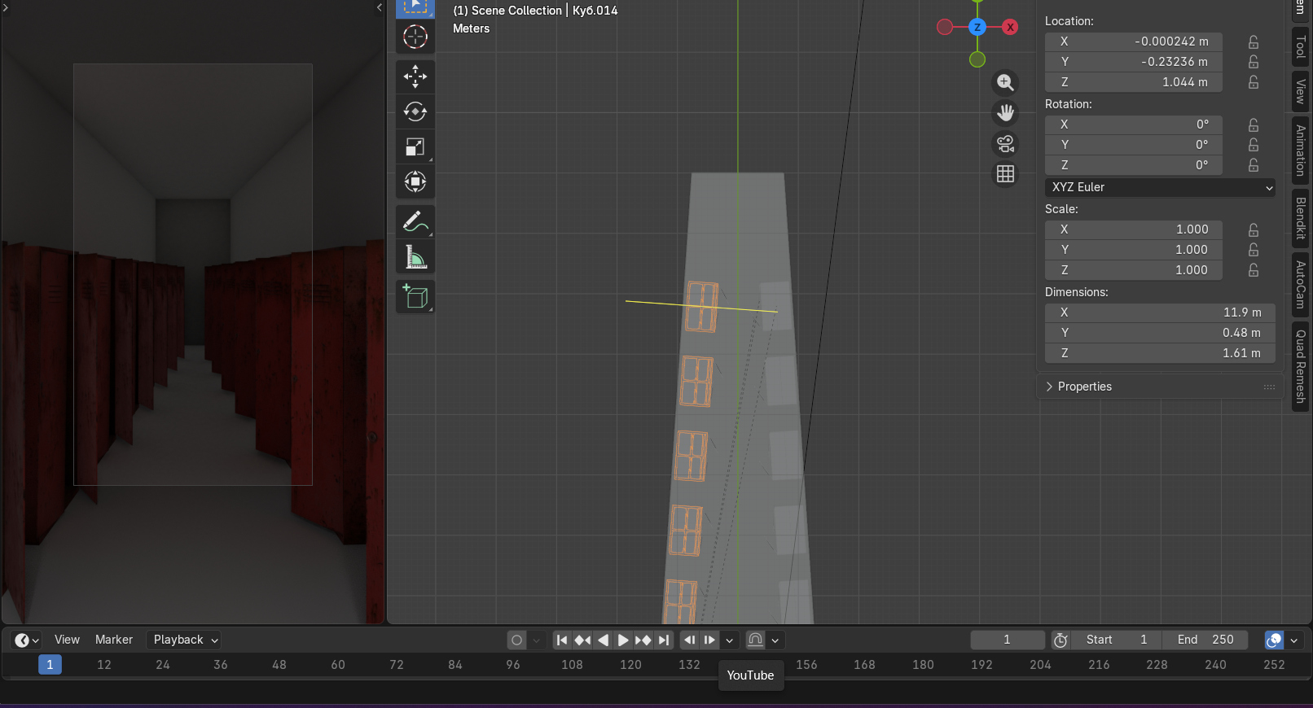Screen dimensions: 1313x708
Task: Lock the Scale Y axis
Action: (1254, 250)
